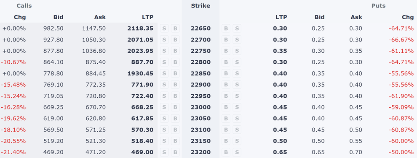Buy the 22950 call option
Screen dimensions: 417x158
pyautogui.click(x=175, y=96)
